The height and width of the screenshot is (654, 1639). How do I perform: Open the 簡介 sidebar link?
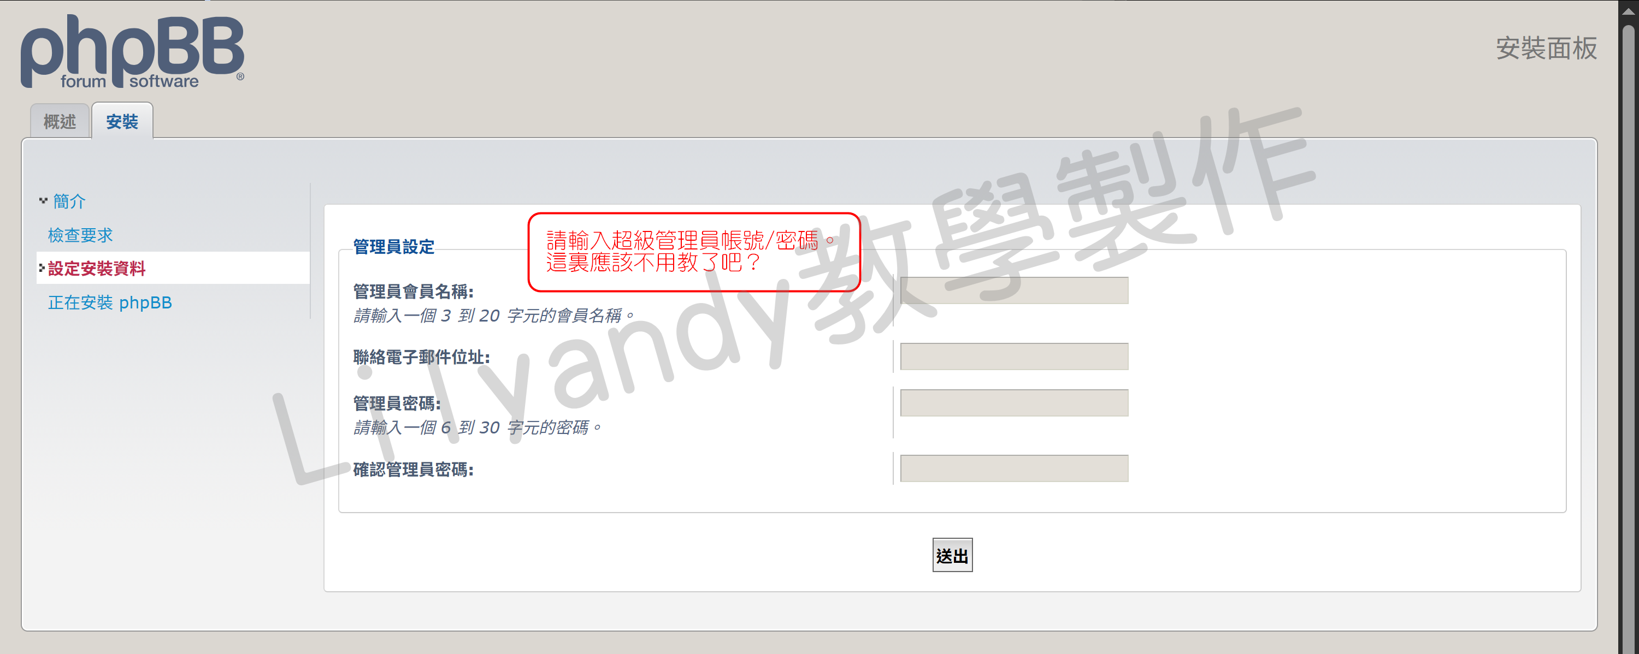(69, 201)
